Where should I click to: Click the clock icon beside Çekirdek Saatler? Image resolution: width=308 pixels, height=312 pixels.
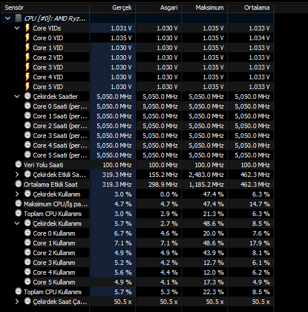click(x=28, y=96)
